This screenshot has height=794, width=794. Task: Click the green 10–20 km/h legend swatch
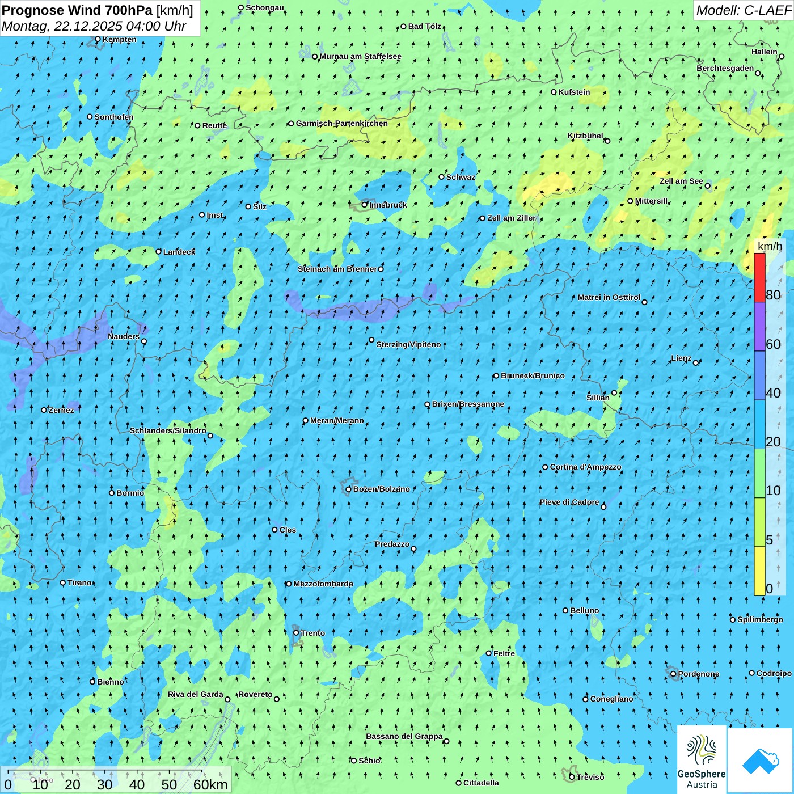pos(759,473)
